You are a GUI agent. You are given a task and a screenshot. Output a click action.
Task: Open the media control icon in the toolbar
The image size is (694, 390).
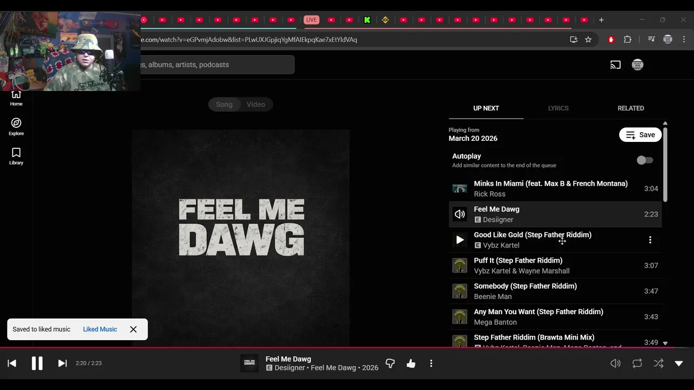coord(651,40)
